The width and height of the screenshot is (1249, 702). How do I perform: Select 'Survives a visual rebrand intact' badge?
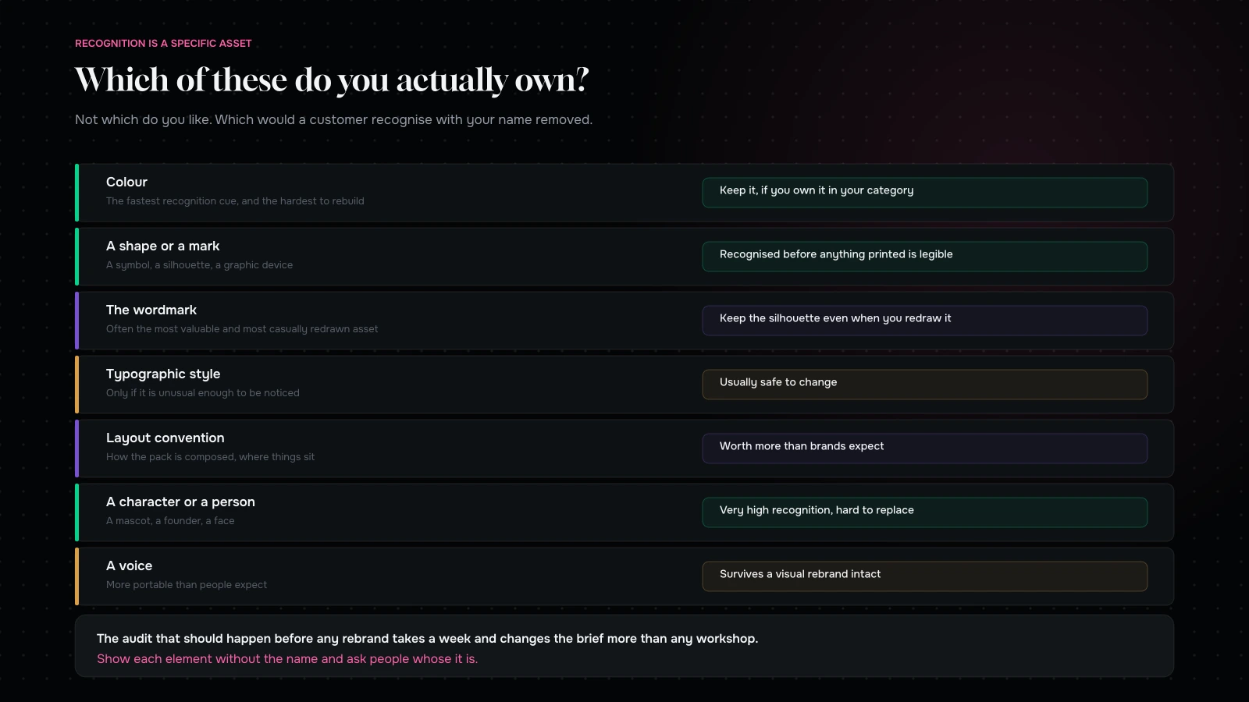[924, 576]
